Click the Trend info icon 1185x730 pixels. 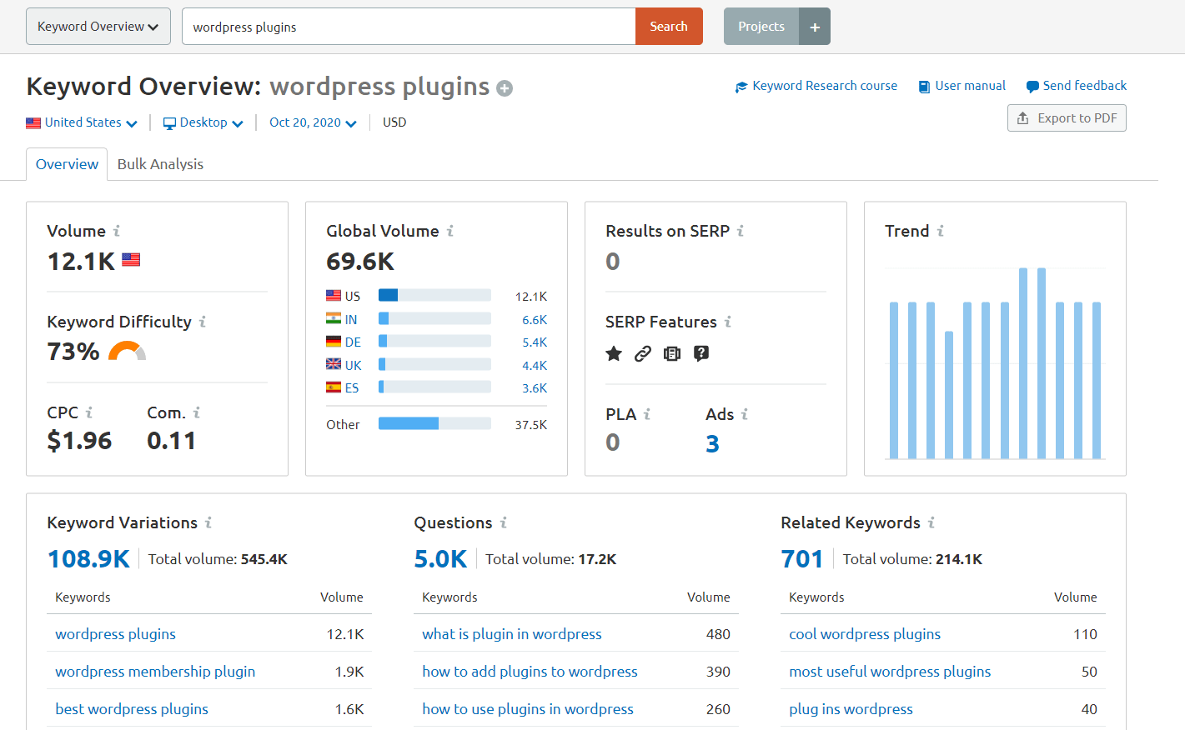pos(941,231)
